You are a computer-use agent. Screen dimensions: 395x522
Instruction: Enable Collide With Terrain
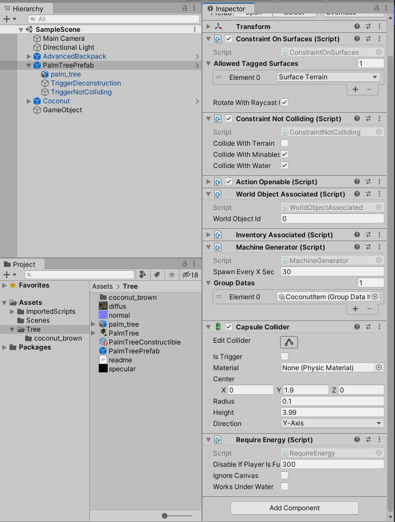tap(285, 143)
